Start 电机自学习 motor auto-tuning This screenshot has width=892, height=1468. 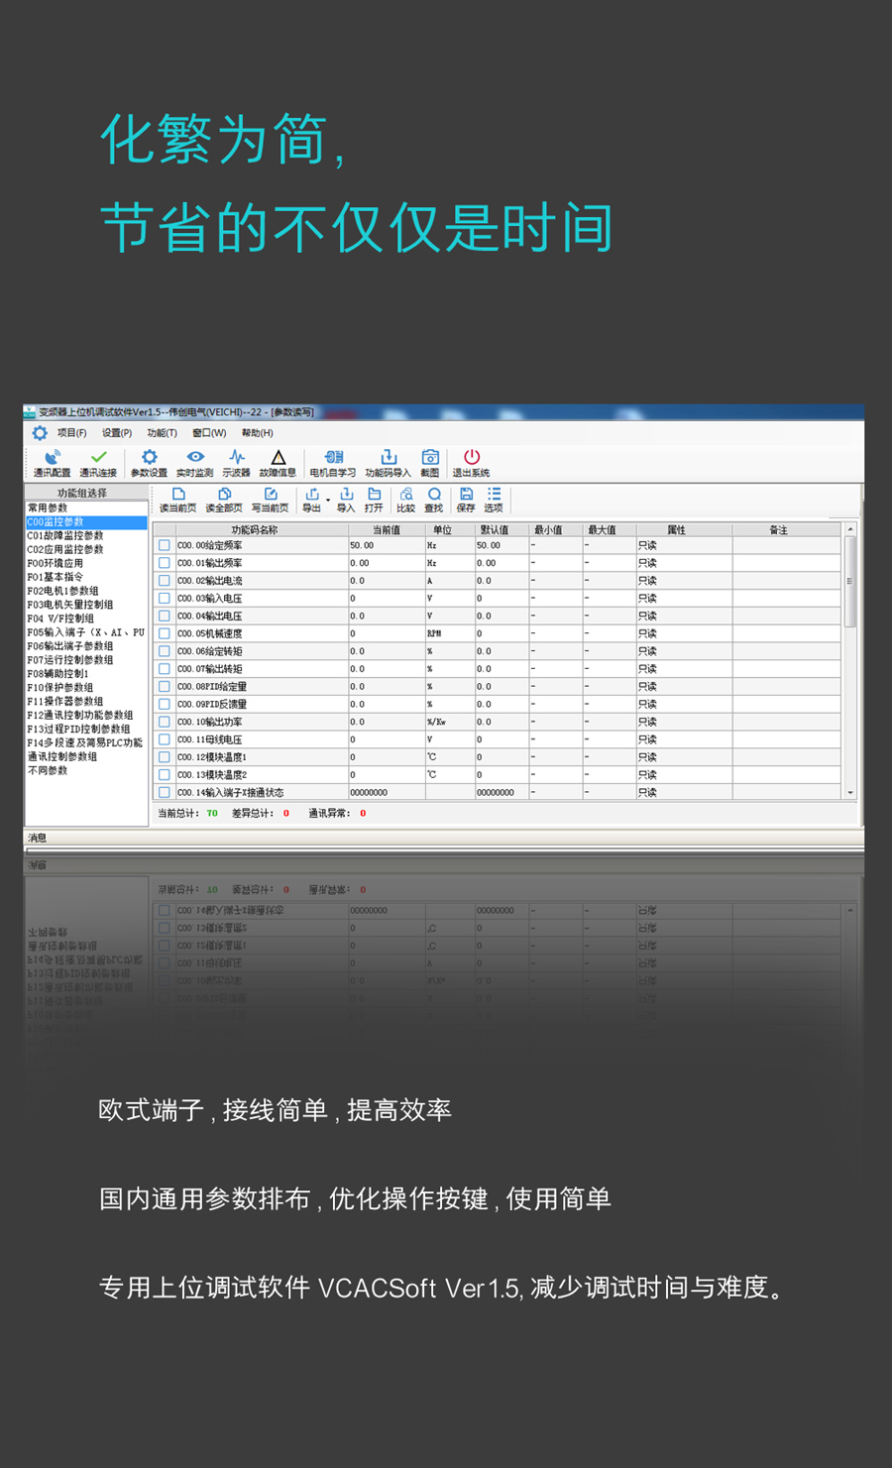(333, 462)
